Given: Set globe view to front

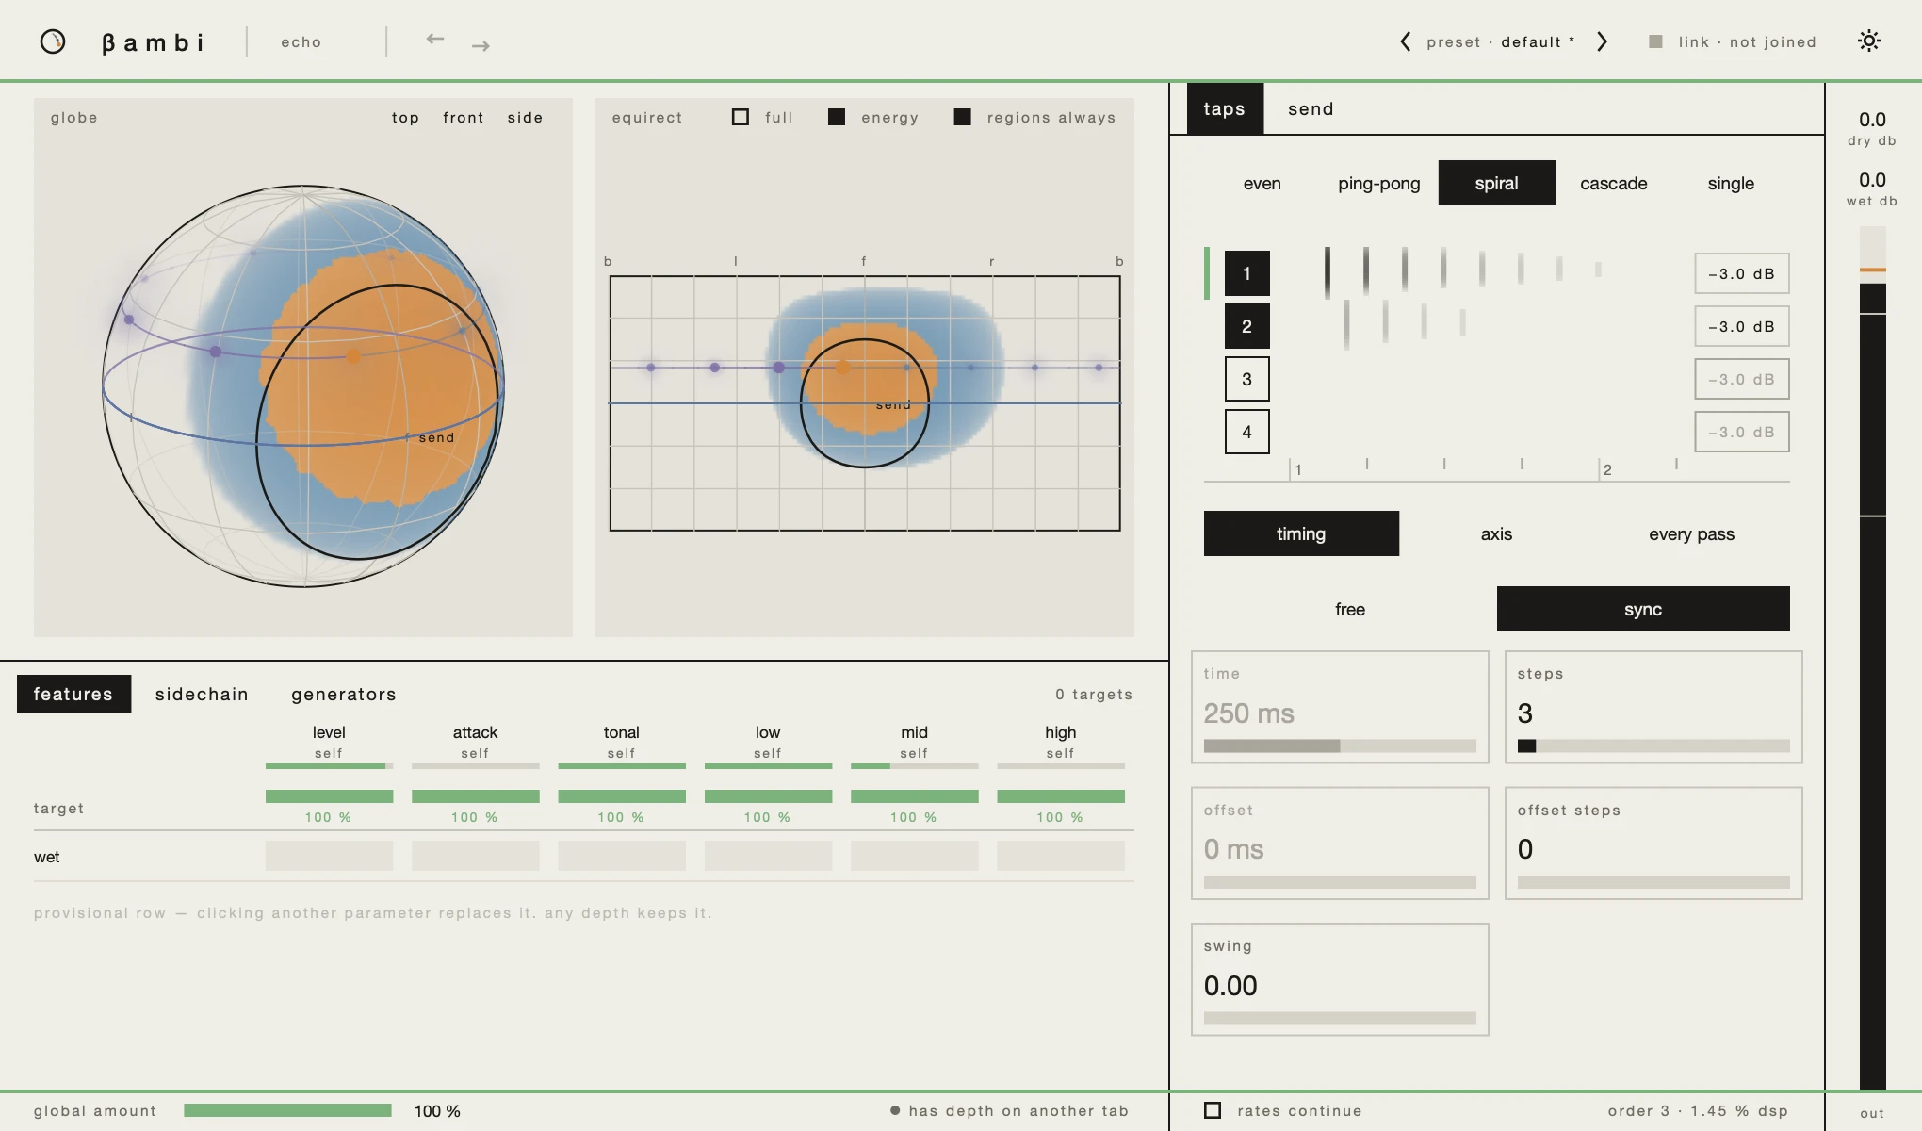Looking at the screenshot, I should 464,117.
